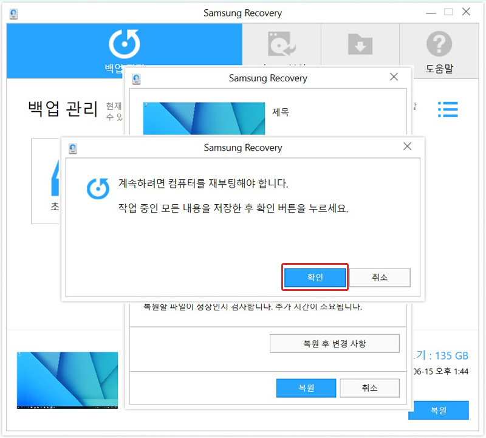Close the main Samsung Recovery window

pyautogui.click(x=466, y=12)
